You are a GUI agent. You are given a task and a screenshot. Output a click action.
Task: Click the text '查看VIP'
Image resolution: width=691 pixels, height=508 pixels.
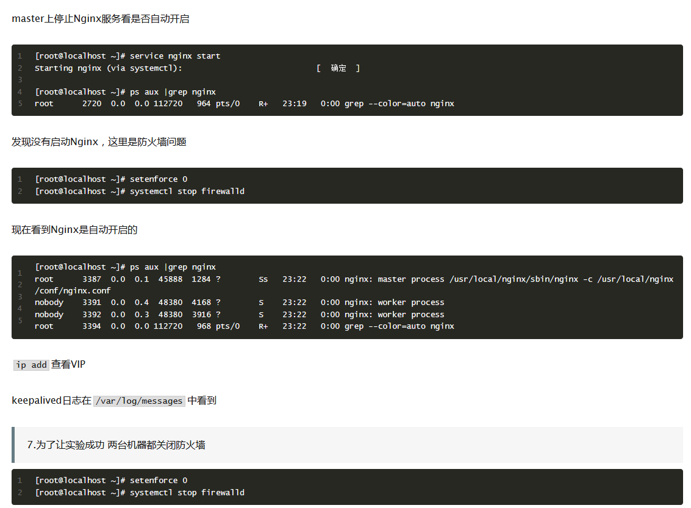click(x=68, y=364)
